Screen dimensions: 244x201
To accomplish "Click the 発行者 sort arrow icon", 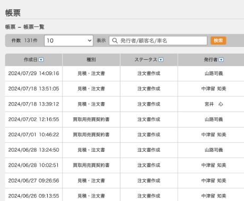I will [x=221, y=60].
